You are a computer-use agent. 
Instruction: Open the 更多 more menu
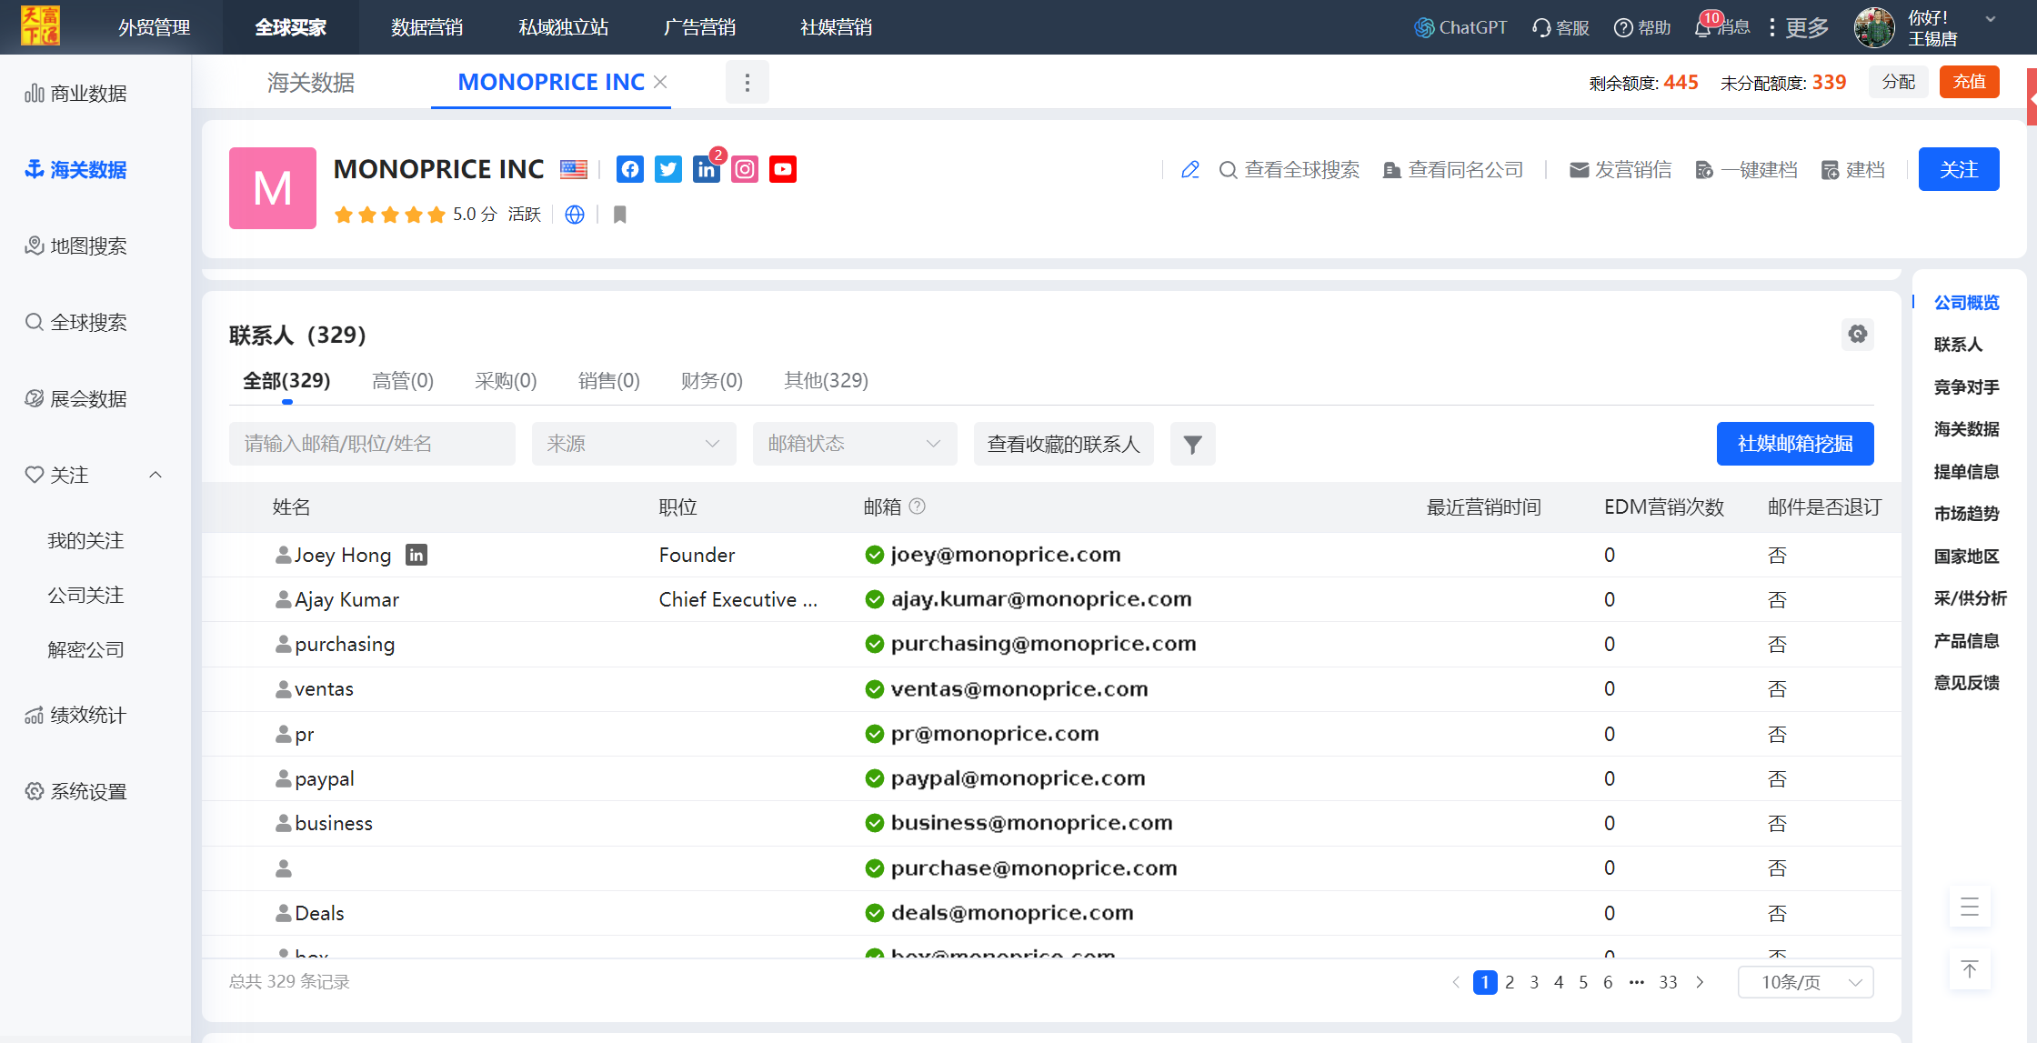tap(1798, 27)
